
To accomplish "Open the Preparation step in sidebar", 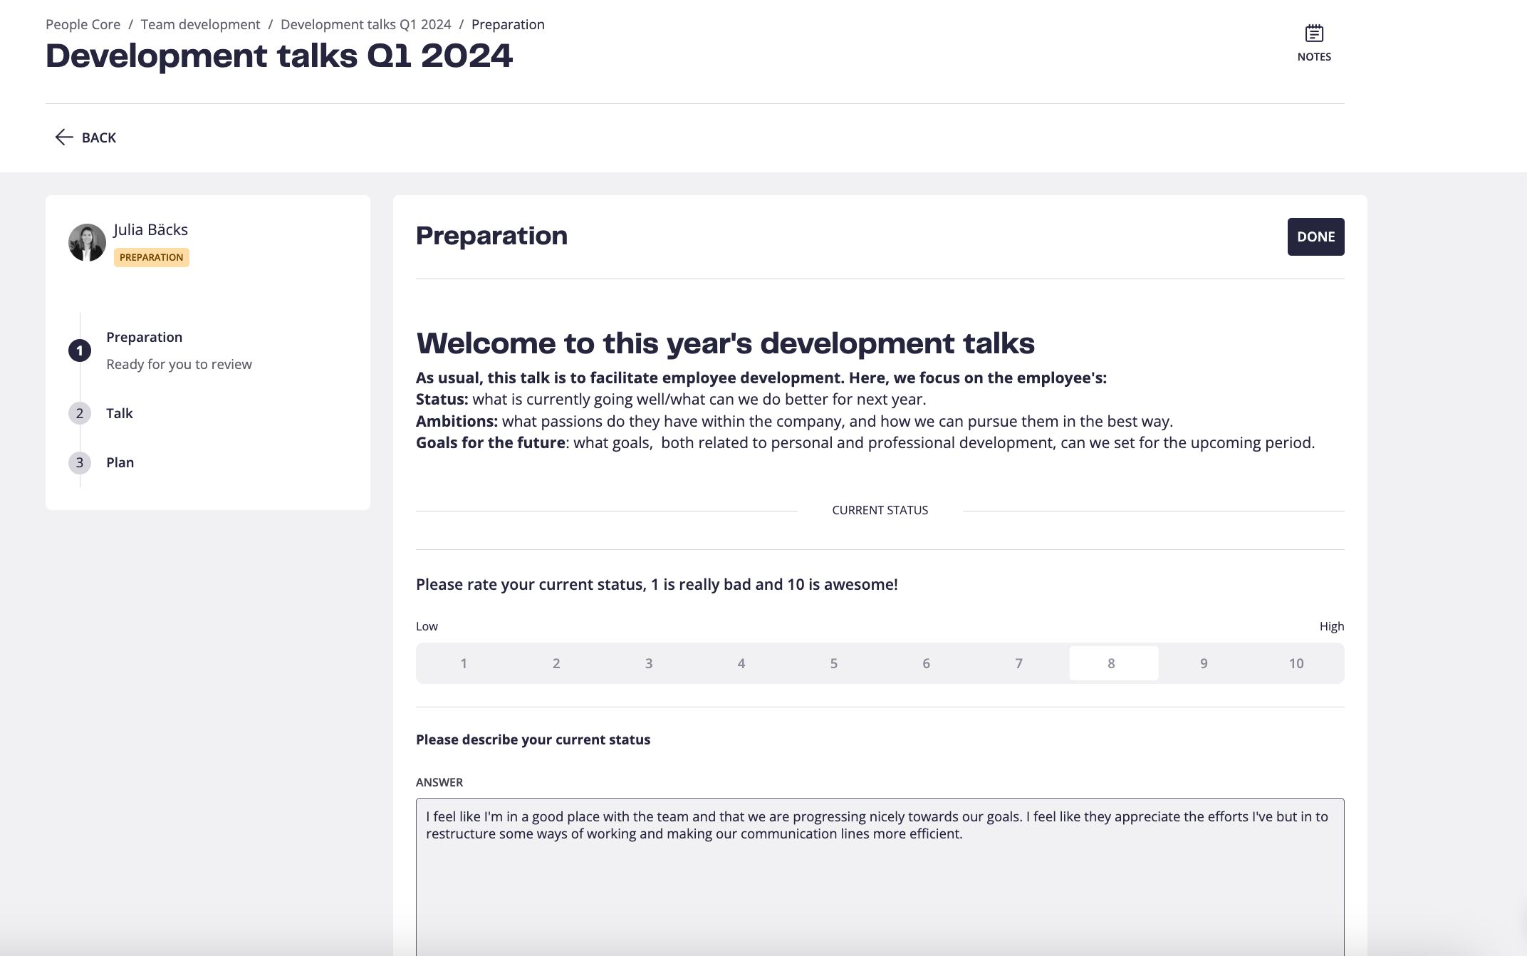I will coord(145,337).
